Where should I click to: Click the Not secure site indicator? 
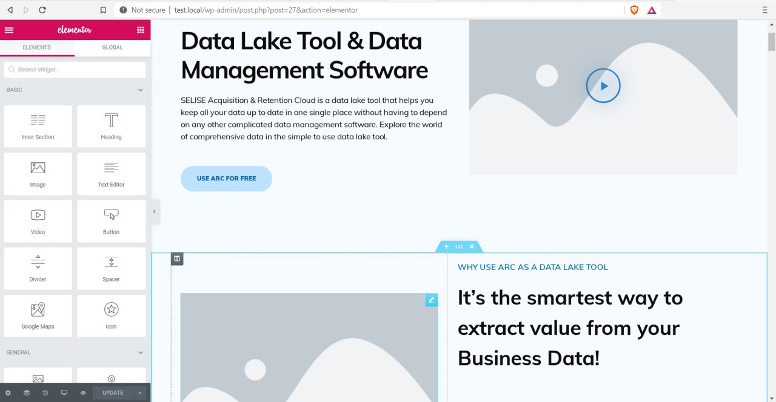click(142, 10)
